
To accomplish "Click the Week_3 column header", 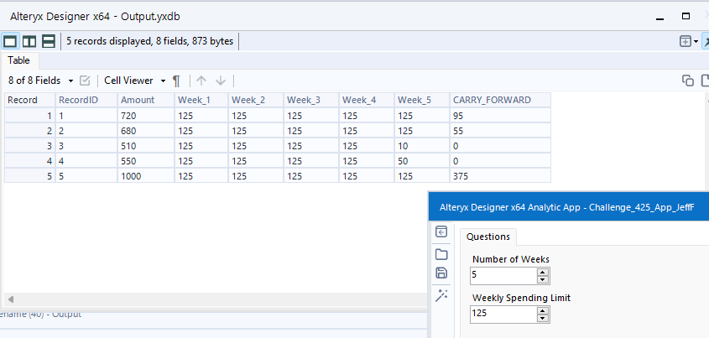I will (x=311, y=100).
